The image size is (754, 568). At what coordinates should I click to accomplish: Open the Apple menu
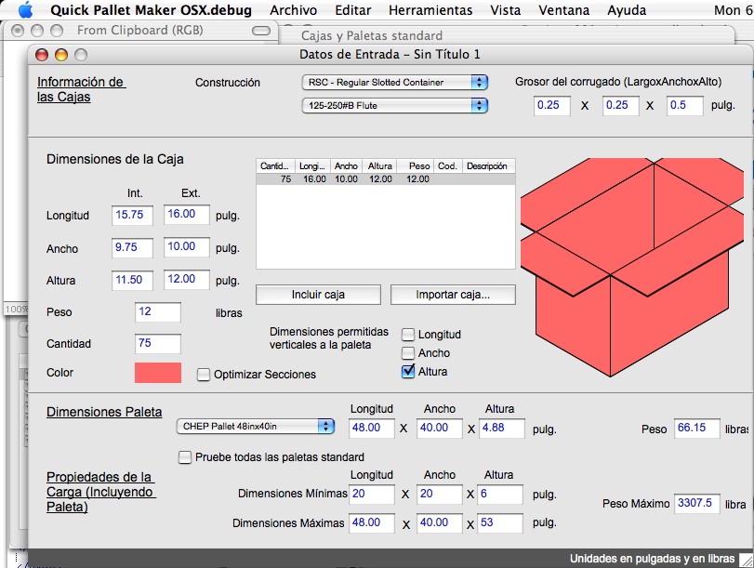[25, 9]
